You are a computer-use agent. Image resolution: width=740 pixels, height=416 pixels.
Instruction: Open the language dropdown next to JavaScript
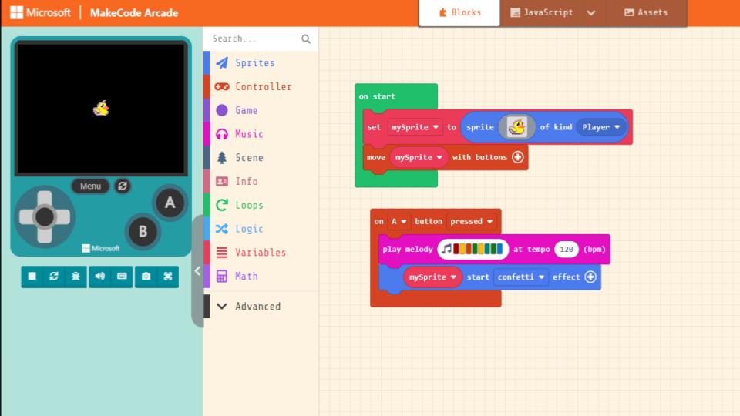click(x=591, y=13)
